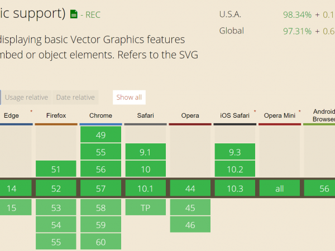Click the asterisk next to iOS Safari
Screen dimensions: 335x251
pos(255,112)
